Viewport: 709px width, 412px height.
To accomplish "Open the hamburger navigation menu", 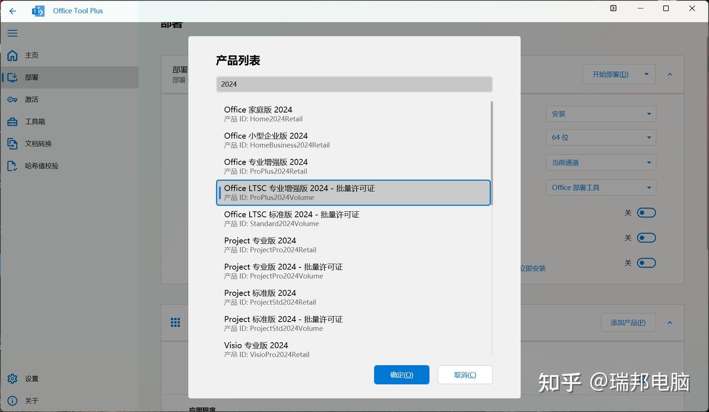I will pos(12,33).
